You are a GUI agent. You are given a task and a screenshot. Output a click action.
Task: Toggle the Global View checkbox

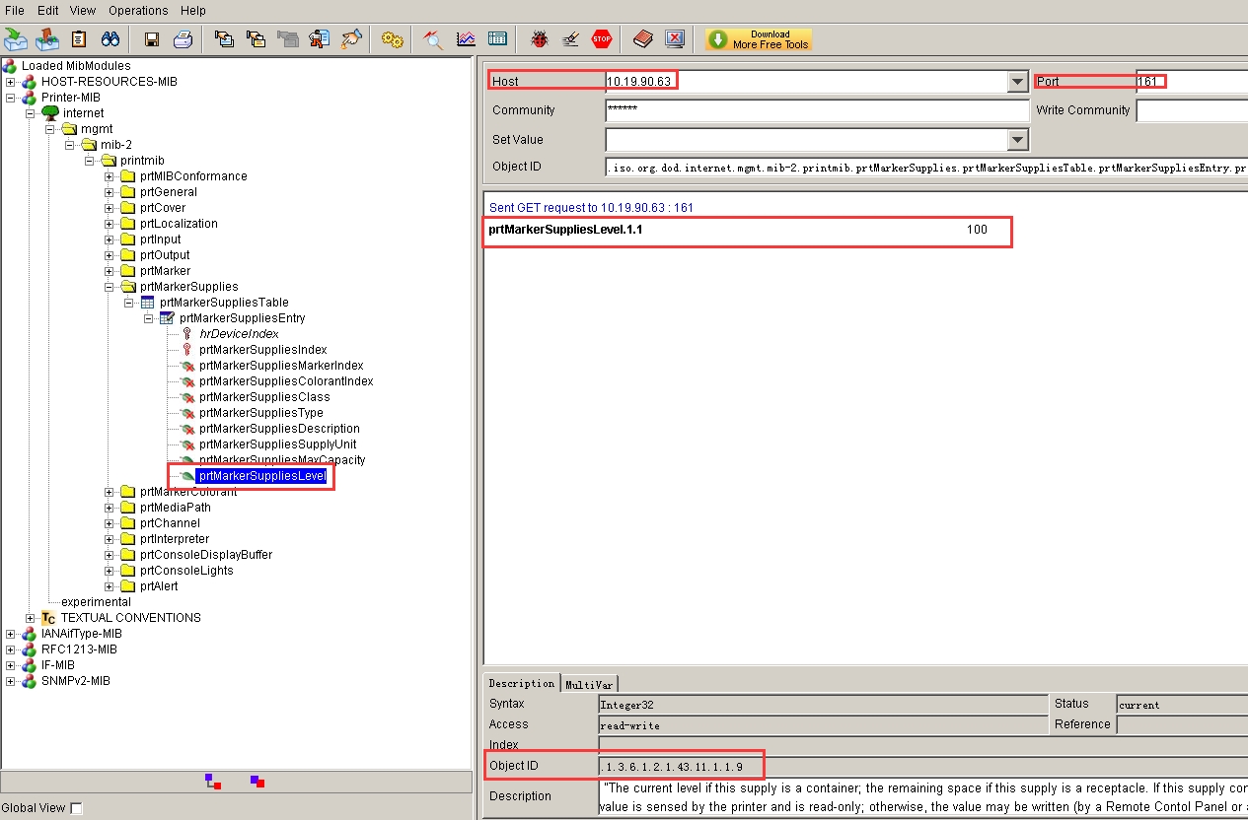pyautogui.click(x=77, y=808)
